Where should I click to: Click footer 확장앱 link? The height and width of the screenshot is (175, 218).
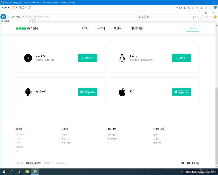tap(65, 134)
